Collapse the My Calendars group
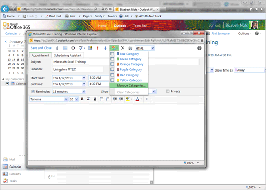The width and height of the screenshot is (266, 190). (x=3, y=79)
